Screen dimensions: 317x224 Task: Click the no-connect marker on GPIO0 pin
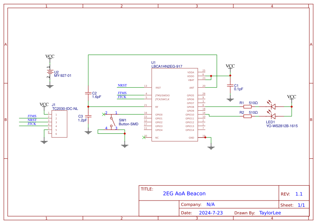pos(104,114)
